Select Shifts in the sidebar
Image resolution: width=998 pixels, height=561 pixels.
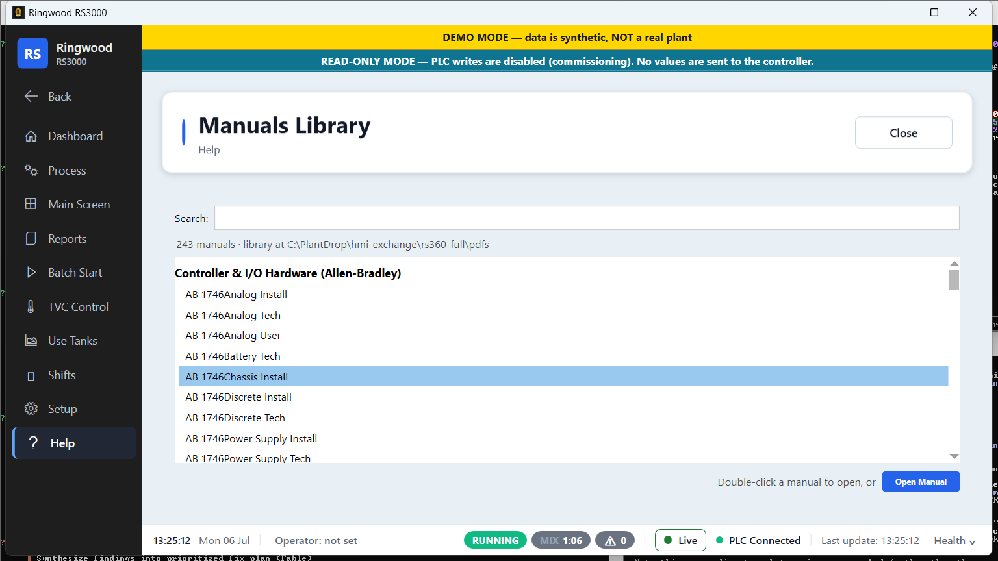click(x=74, y=375)
